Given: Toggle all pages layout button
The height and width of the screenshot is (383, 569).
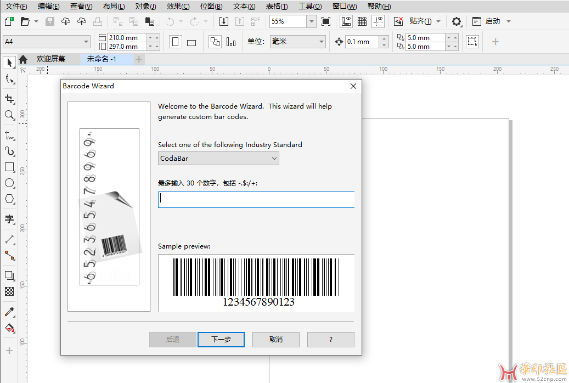Looking at the screenshot, I should pyautogui.click(x=215, y=42).
